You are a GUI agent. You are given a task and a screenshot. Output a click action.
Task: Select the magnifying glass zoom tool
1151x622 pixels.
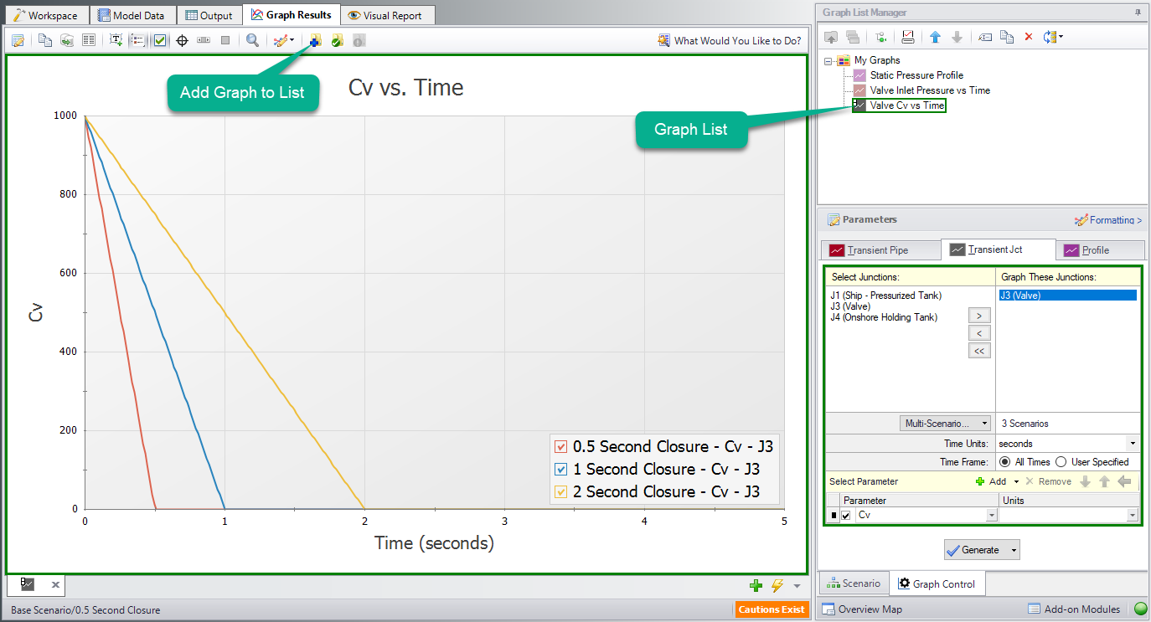coord(252,39)
